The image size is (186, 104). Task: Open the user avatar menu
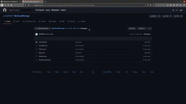click(181, 10)
